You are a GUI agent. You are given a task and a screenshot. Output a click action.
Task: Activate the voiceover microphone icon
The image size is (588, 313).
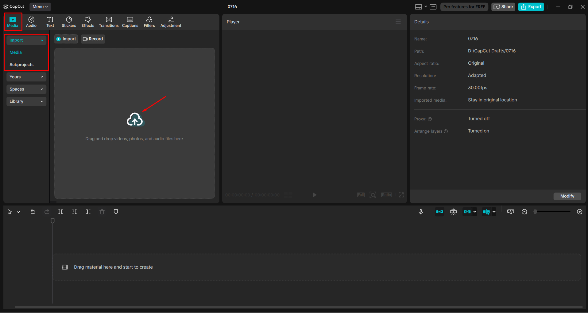[x=420, y=211]
